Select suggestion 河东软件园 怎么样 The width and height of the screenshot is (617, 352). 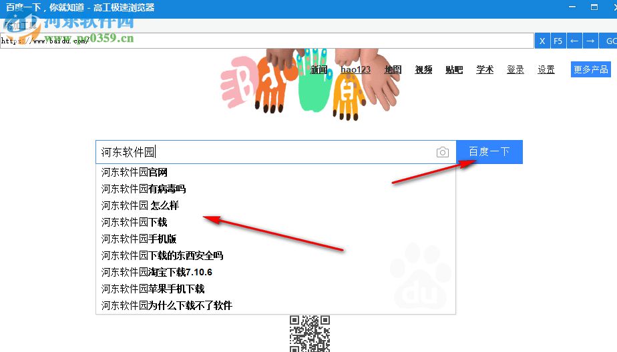click(275, 205)
